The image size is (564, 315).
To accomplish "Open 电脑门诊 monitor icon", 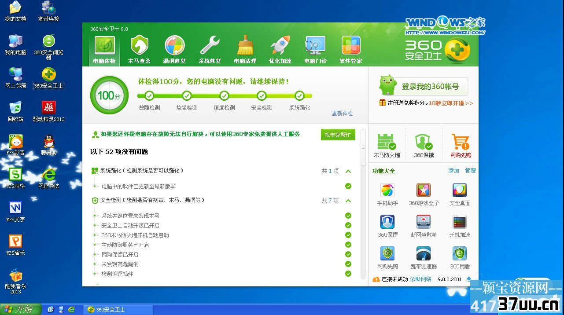I will (x=316, y=50).
